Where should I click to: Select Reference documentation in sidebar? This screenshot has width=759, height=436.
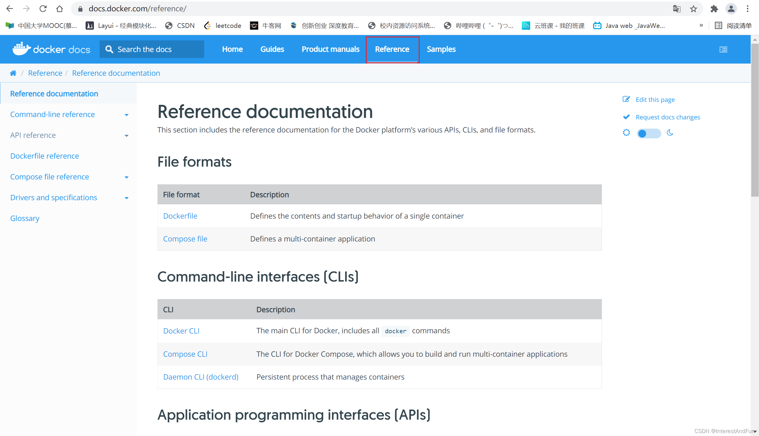pos(54,94)
